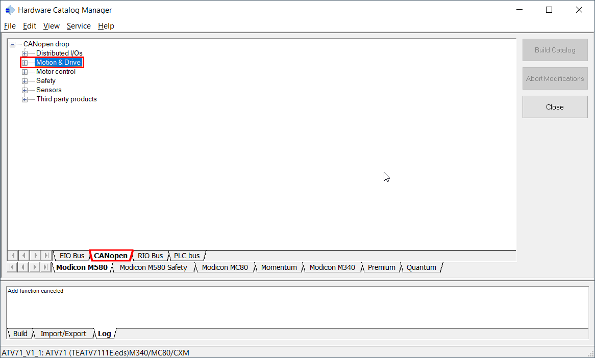
Task: Open the Help menu
Action: pyautogui.click(x=106, y=26)
